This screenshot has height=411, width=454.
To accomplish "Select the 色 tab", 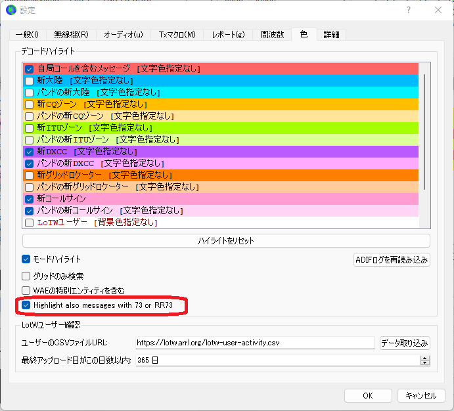I will pyautogui.click(x=304, y=34).
